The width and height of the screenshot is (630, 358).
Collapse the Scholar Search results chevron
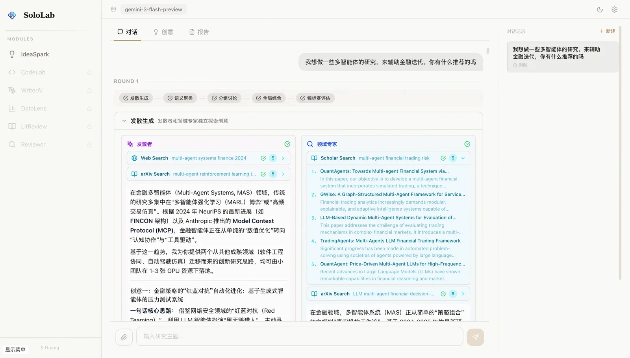463,158
